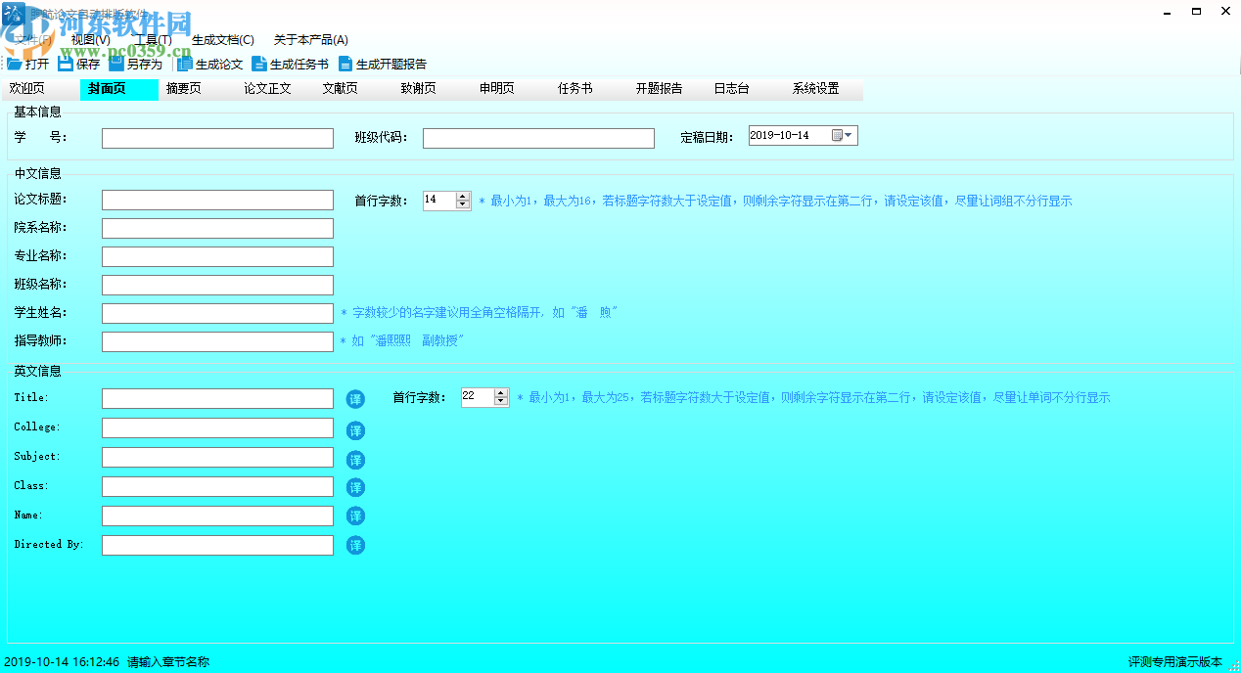This screenshot has width=1241, height=673.
Task: Click the 学号 input field
Action: (217, 138)
